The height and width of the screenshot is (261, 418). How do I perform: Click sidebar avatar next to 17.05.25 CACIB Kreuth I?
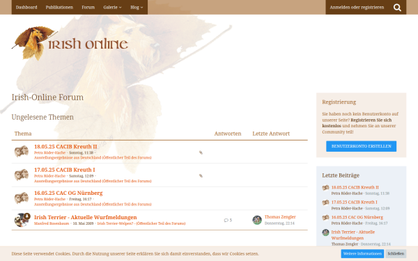[x=325, y=203]
